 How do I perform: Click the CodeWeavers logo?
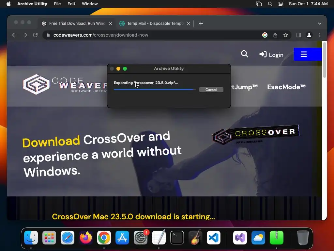[65, 84]
